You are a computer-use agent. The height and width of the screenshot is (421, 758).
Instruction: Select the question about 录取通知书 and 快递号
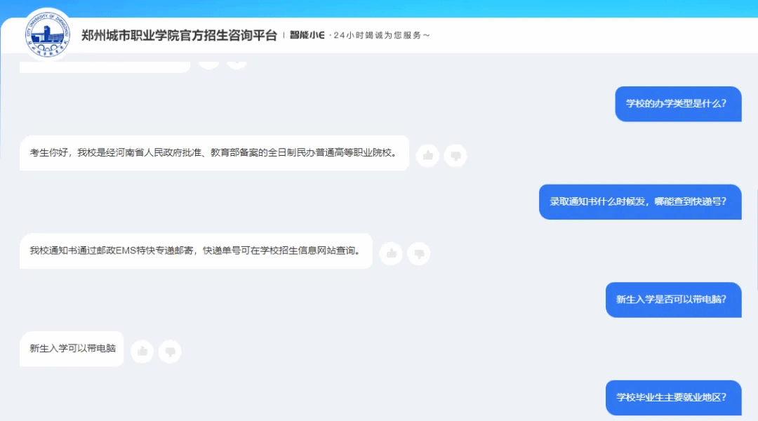[x=639, y=202]
